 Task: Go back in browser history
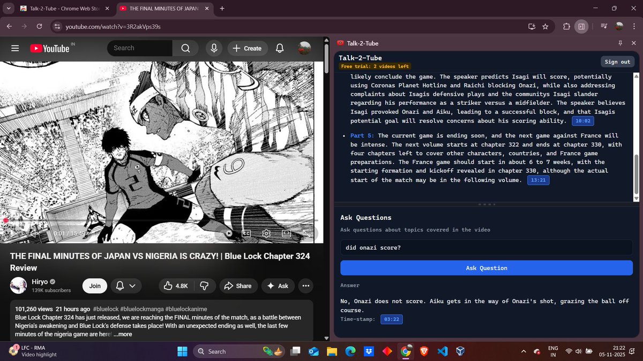click(x=9, y=26)
